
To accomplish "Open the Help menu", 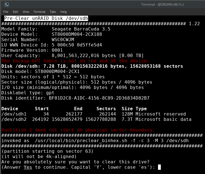I will [x=63, y=12].
